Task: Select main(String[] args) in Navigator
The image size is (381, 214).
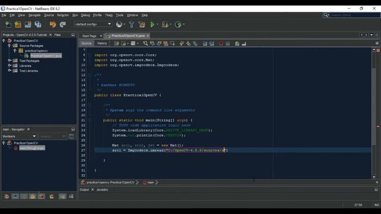Action: click(32, 148)
